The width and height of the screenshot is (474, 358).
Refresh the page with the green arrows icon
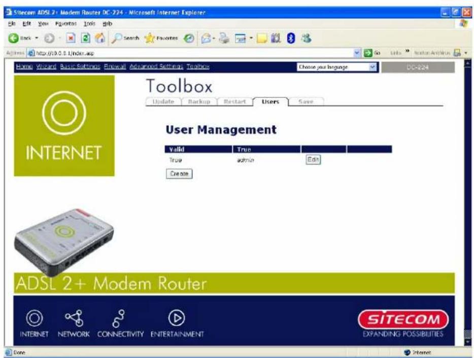[86, 39]
